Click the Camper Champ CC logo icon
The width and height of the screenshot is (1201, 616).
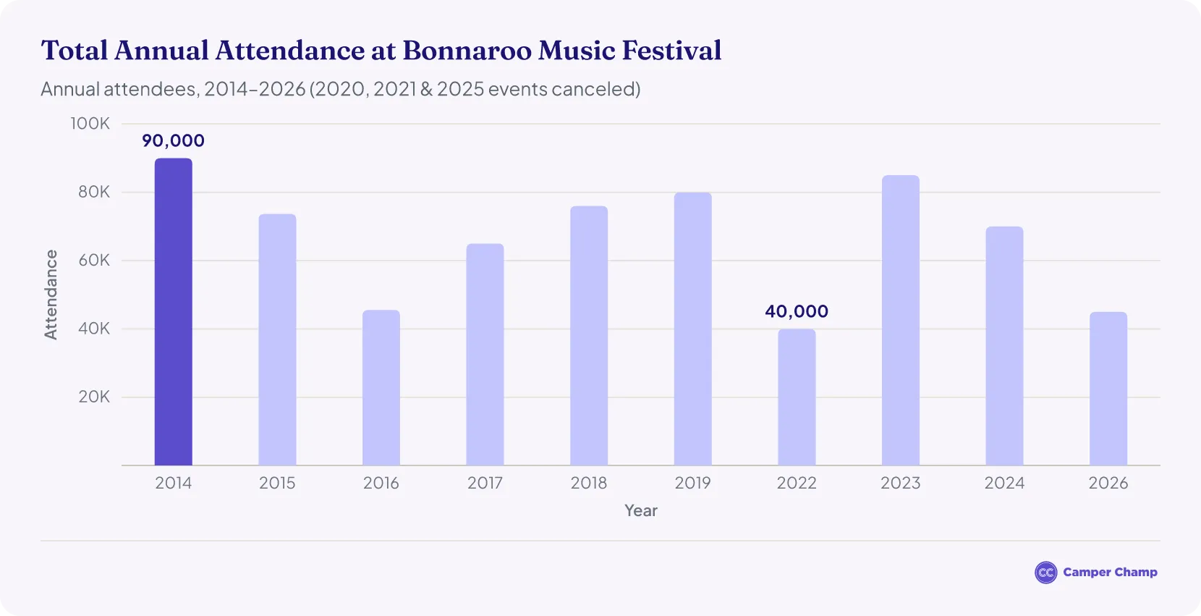(x=1046, y=573)
